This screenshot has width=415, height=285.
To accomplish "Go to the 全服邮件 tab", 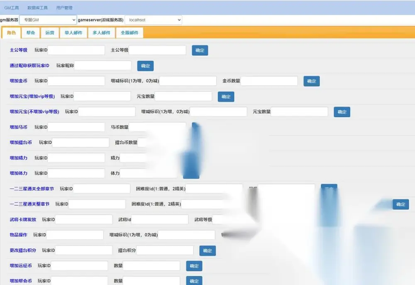I will click(x=129, y=32).
